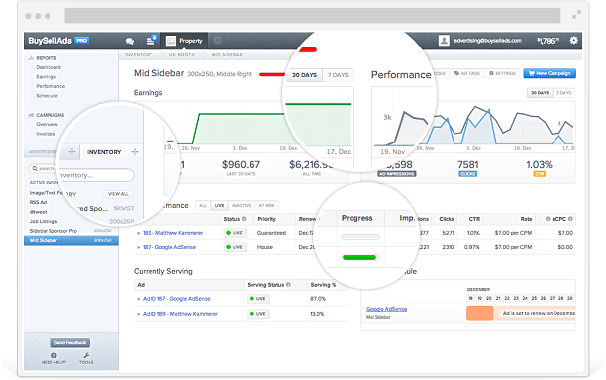This screenshot has height=380, width=606.
Task: Filter campaigns by Live
Action: coord(219,206)
